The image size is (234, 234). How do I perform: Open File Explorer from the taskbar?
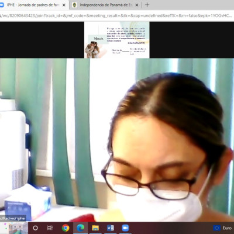(95, 228)
